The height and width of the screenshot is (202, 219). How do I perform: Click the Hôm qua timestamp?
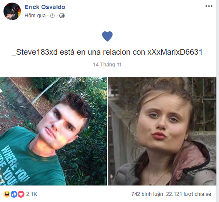pyautogui.click(x=35, y=16)
